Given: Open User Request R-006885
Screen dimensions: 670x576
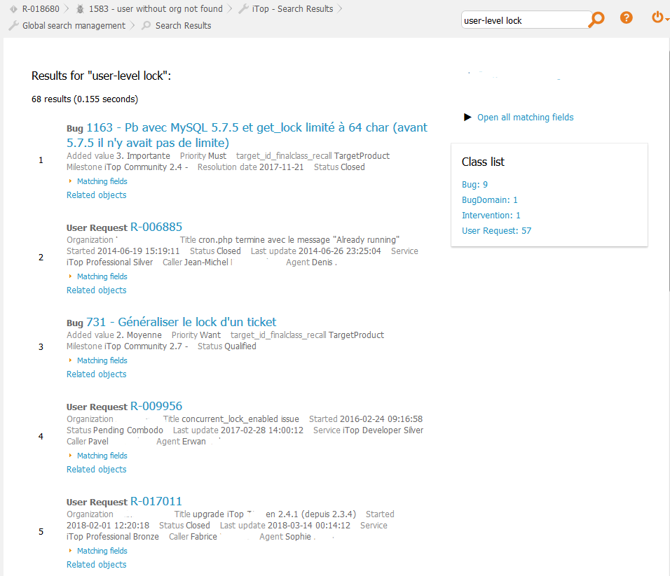Looking at the screenshot, I should pyautogui.click(x=156, y=227).
